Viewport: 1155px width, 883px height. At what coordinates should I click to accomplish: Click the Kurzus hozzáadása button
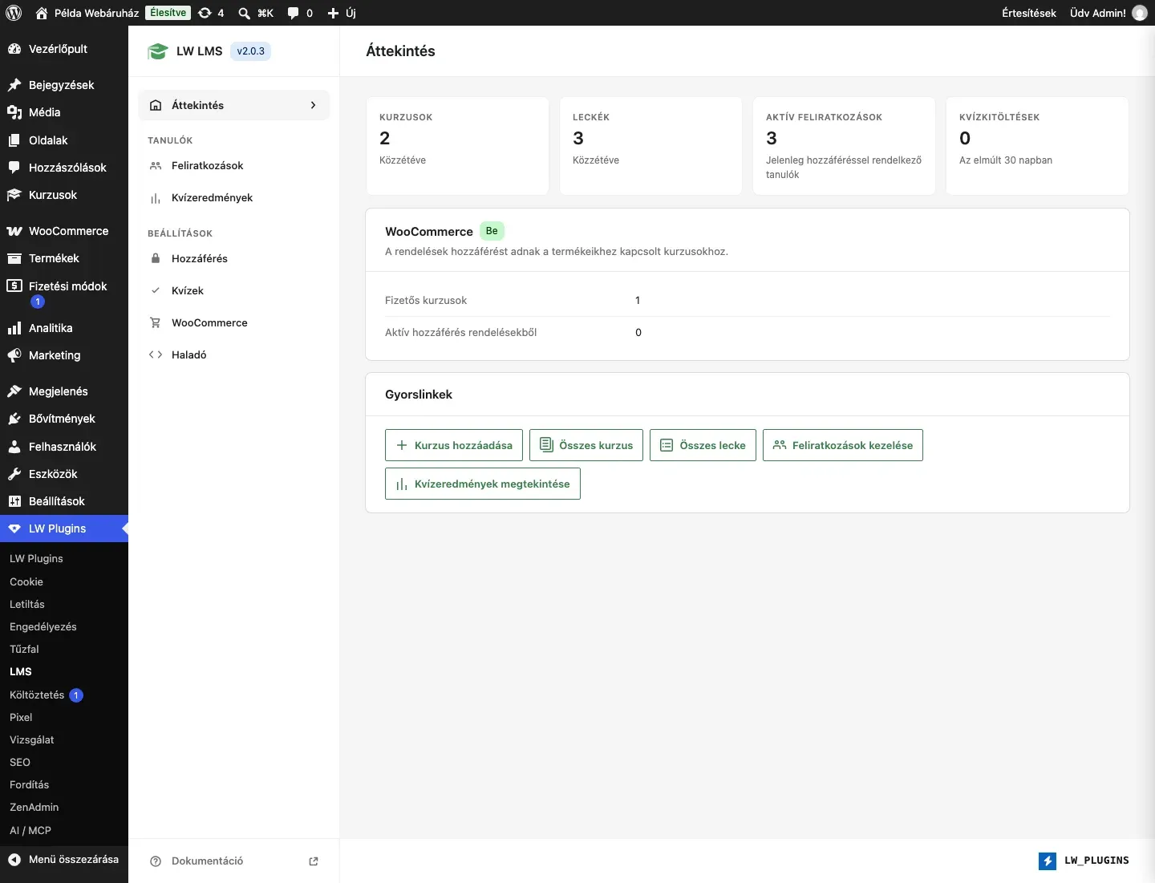(x=454, y=445)
